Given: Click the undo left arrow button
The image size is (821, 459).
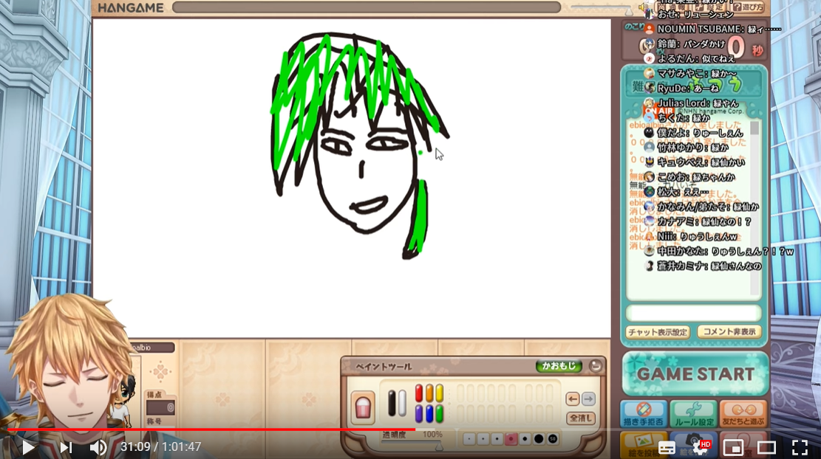Looking at the screenshot, I should point(573,399).
